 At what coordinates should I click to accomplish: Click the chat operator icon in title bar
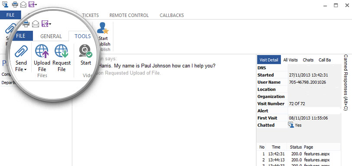(x=5, y=4)
